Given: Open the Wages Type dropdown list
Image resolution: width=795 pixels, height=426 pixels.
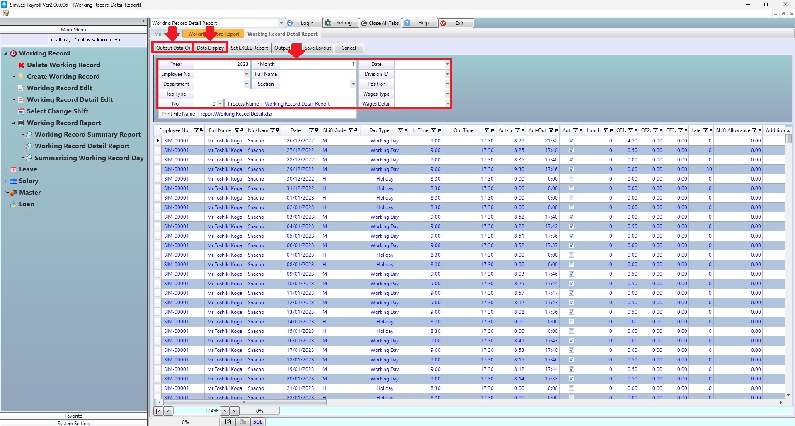Looking at the screenshot, I should pos(448,94).
